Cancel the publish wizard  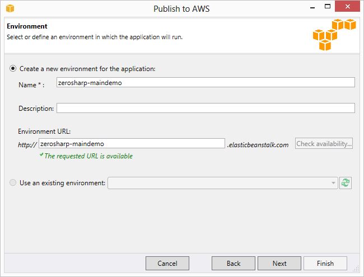[167, 264]
